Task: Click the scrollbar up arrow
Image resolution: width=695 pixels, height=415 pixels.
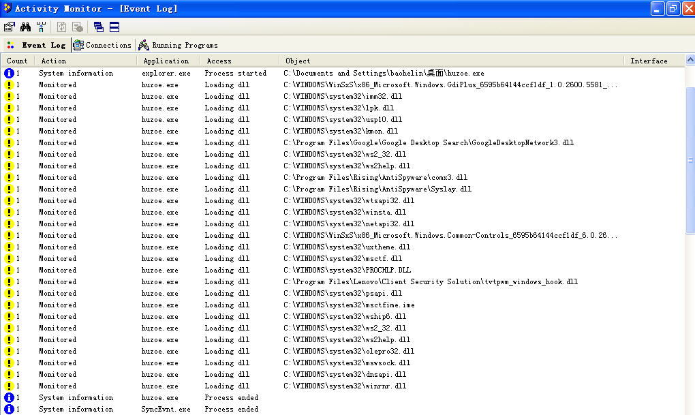Action: [690, 59]
